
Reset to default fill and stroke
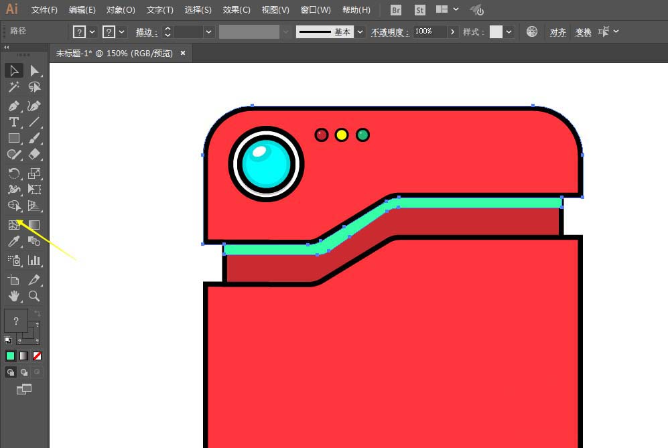[x=7, y=340]
